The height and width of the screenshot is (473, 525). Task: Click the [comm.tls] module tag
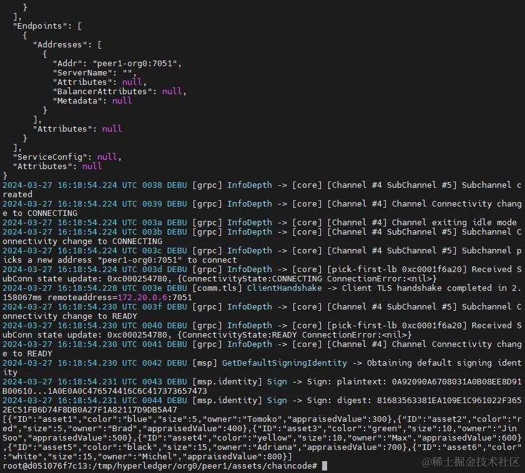tap(217, 288)
